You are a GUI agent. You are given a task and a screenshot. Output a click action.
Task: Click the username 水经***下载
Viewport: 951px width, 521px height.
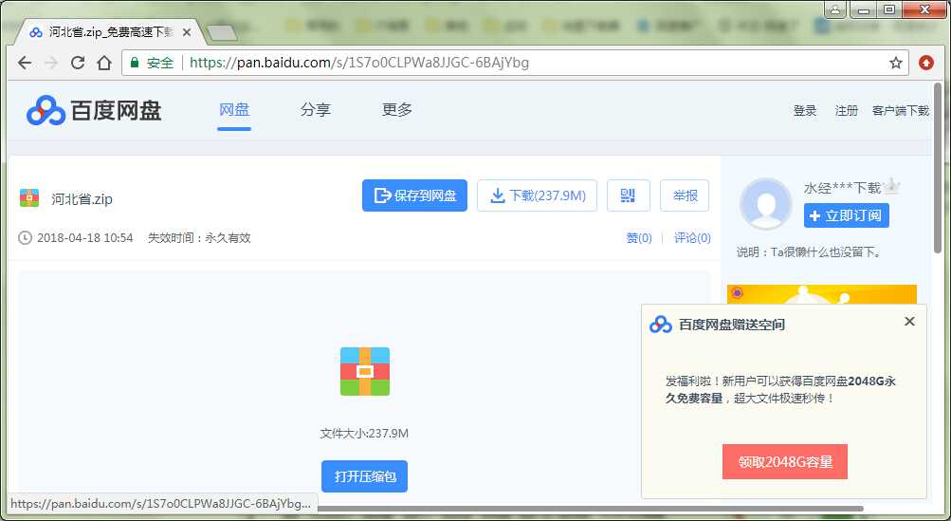point(842,188)
